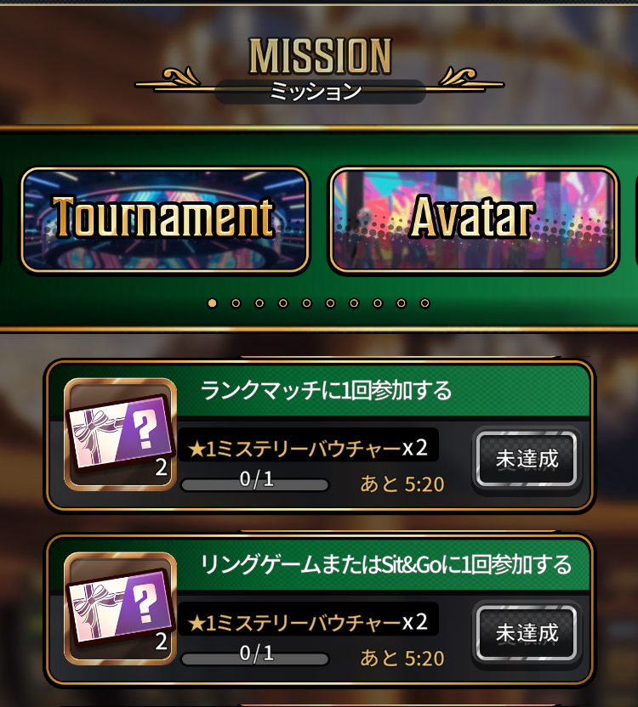Select the seventh carousel page dot
The height and width of the screenshot is (707, 638).
click(x=354, y=303)
